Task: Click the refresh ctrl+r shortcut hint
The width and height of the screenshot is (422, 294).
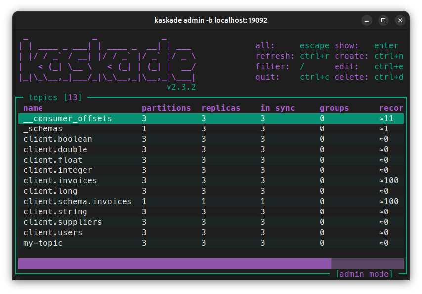Action: point(292,56)
